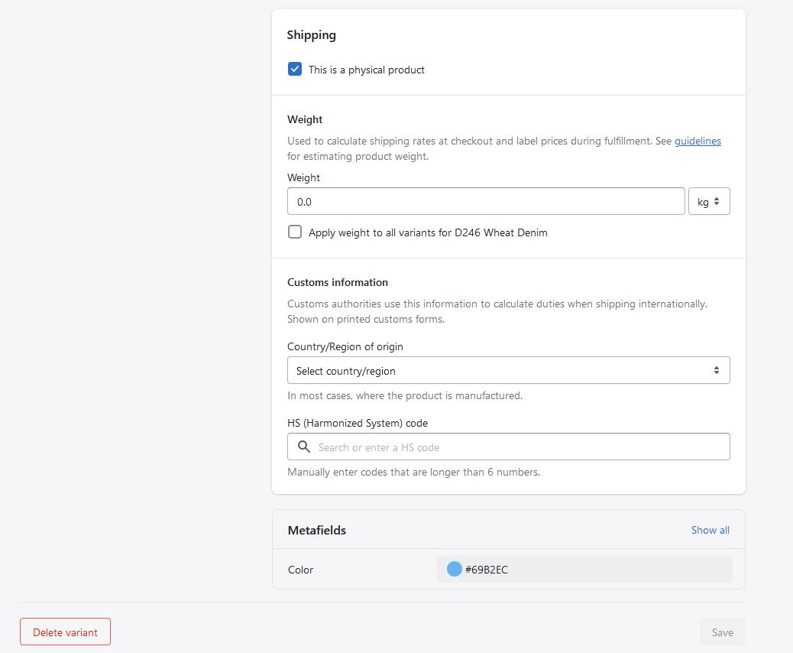Uncheck the physical product checkbox
Screen dimensions: 793x653
(x=295, y=70)
